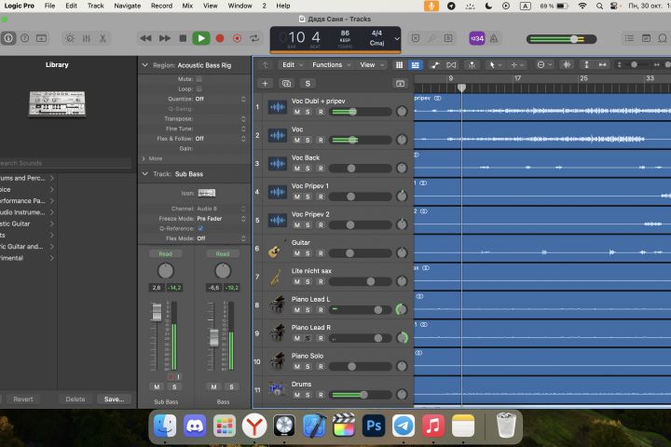Open the Smart Controls dial icon

(70, 38)
